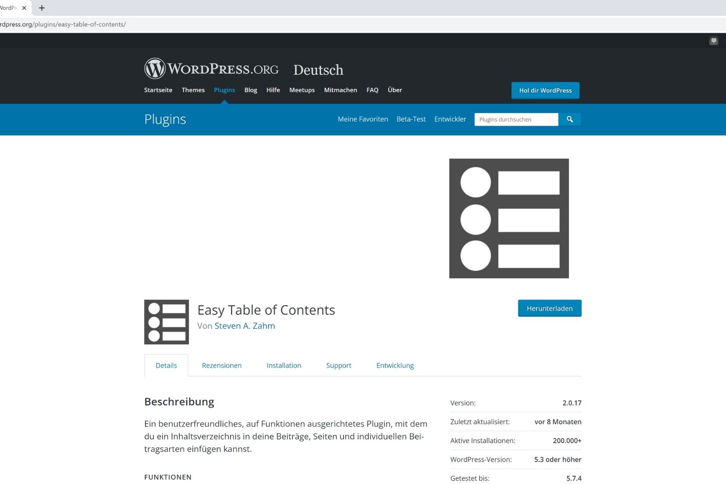
Task: Click the 'WordPress-Version:' label
Action: coord(481,459)
